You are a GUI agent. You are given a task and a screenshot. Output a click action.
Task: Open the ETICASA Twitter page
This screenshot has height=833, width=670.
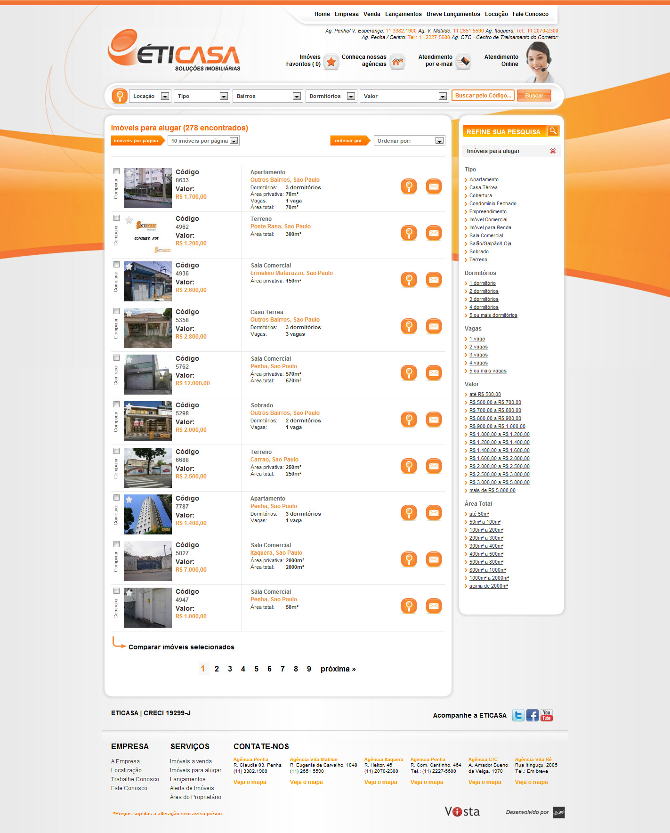[518, 716]
